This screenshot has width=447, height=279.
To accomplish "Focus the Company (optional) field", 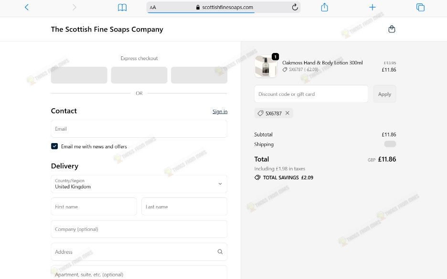I will click(139, 229).
